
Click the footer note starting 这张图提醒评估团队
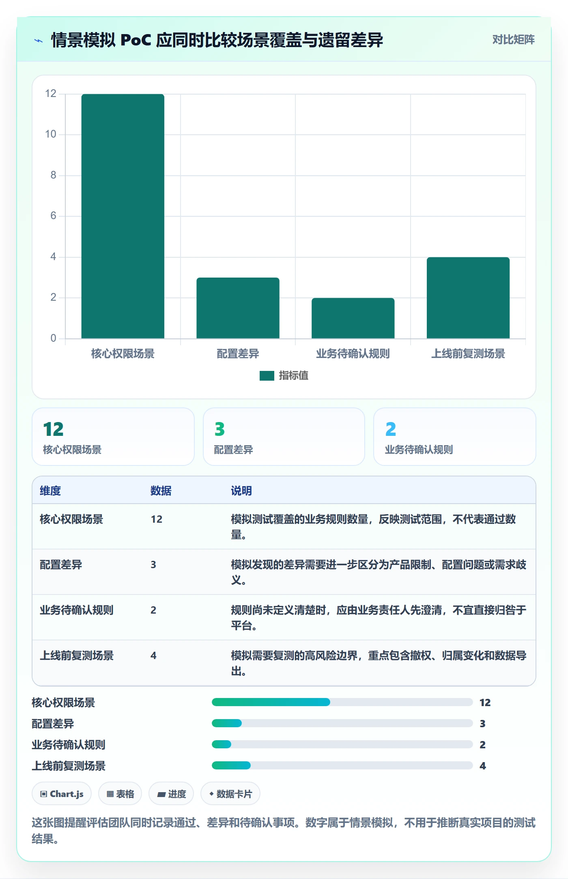point(284,830)
